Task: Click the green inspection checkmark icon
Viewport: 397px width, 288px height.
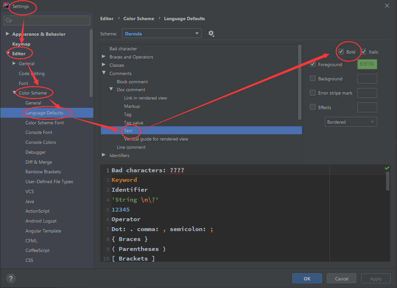Action: coord(387,168)
